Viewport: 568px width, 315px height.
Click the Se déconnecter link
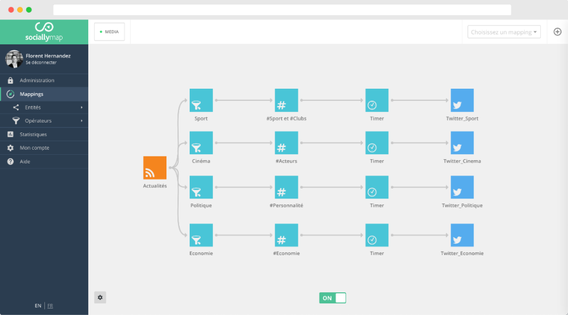click(41, 63)
